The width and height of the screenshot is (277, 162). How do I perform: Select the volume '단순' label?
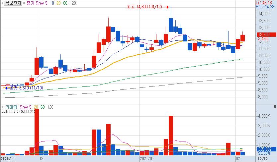point(24,107)
